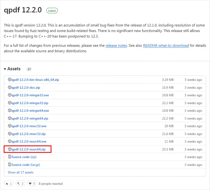Download qpdf-12.2.0-msvc64.zip

[x=29, y=149]
